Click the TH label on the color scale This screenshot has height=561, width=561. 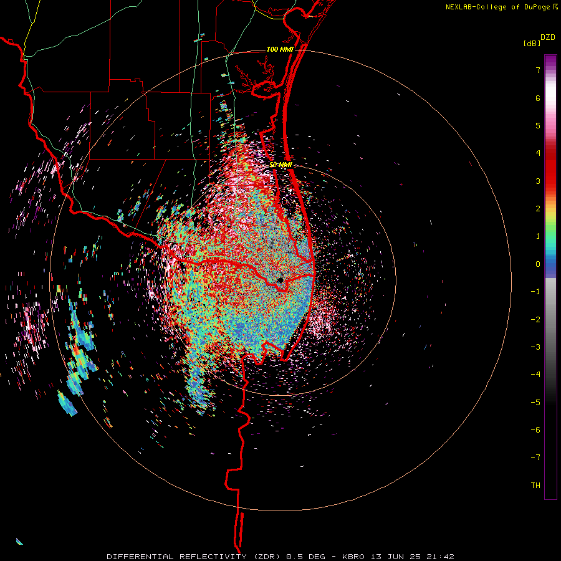535,486
